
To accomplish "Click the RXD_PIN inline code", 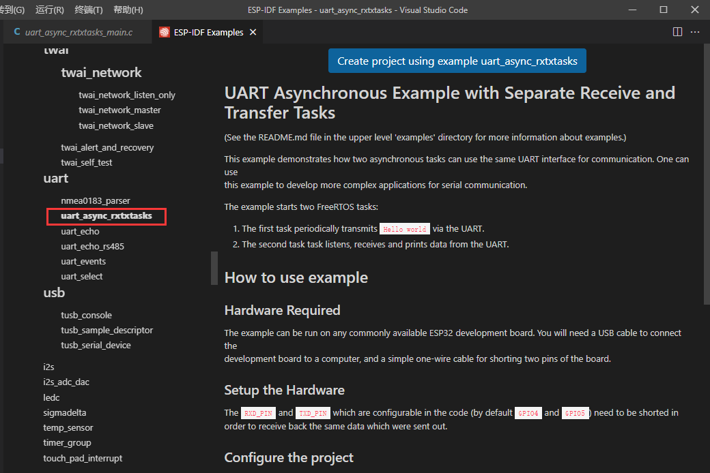I will click(258, 413).
